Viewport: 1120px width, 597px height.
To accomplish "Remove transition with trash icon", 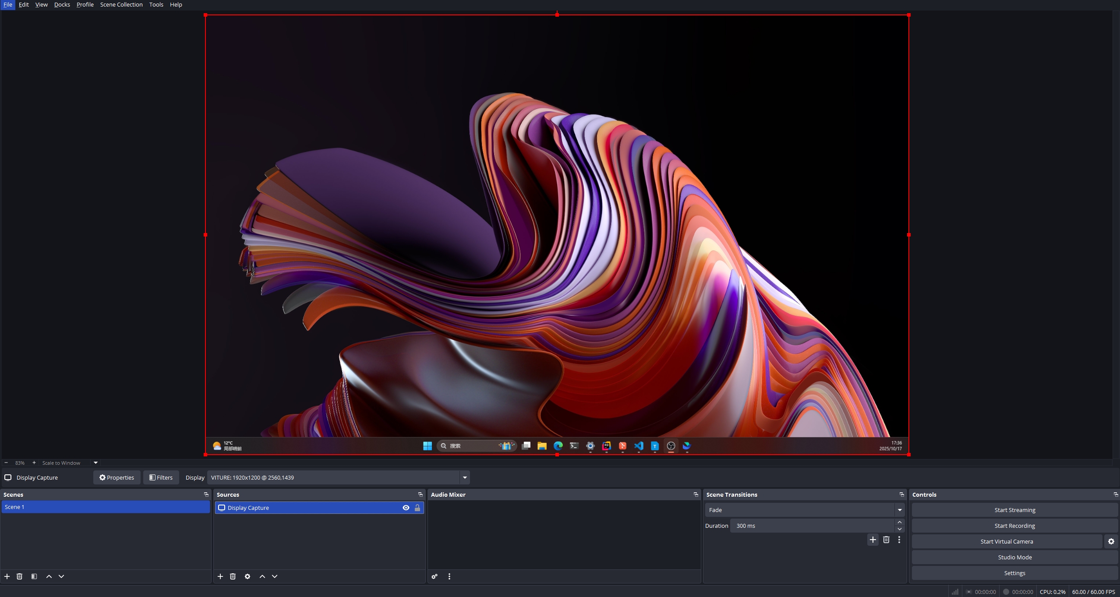I will coord(886,540).
